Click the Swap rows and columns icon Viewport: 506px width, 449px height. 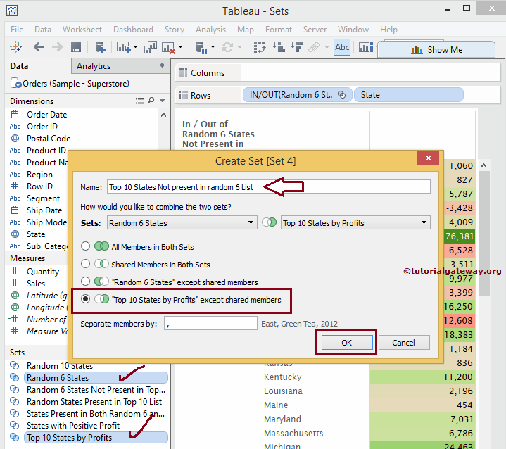click(x=260, y=47)
